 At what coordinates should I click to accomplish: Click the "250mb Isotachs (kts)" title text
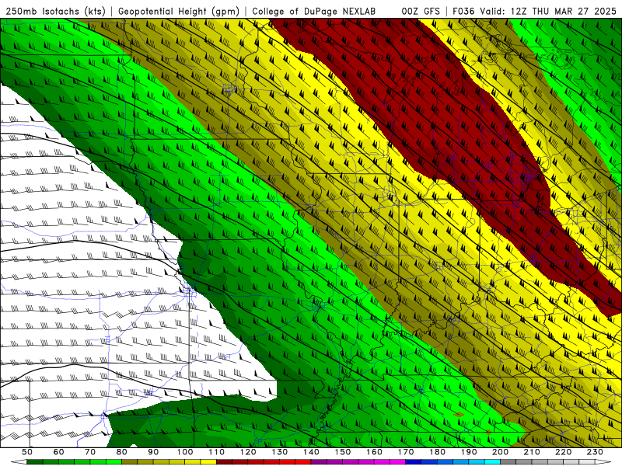click(55, 11)
